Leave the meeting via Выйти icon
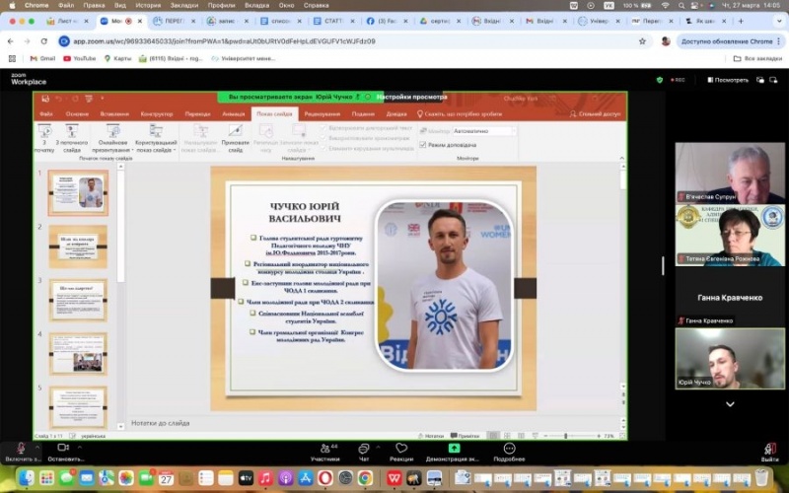Screen dimensions: 789x493 pos(769,449)
